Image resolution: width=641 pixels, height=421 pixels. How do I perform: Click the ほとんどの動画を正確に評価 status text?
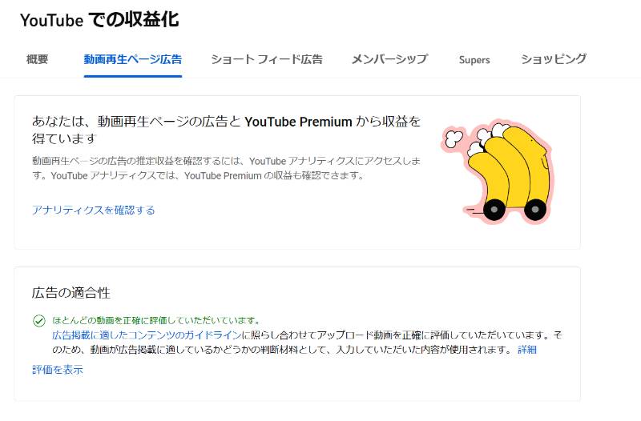(x=155, y=320)
